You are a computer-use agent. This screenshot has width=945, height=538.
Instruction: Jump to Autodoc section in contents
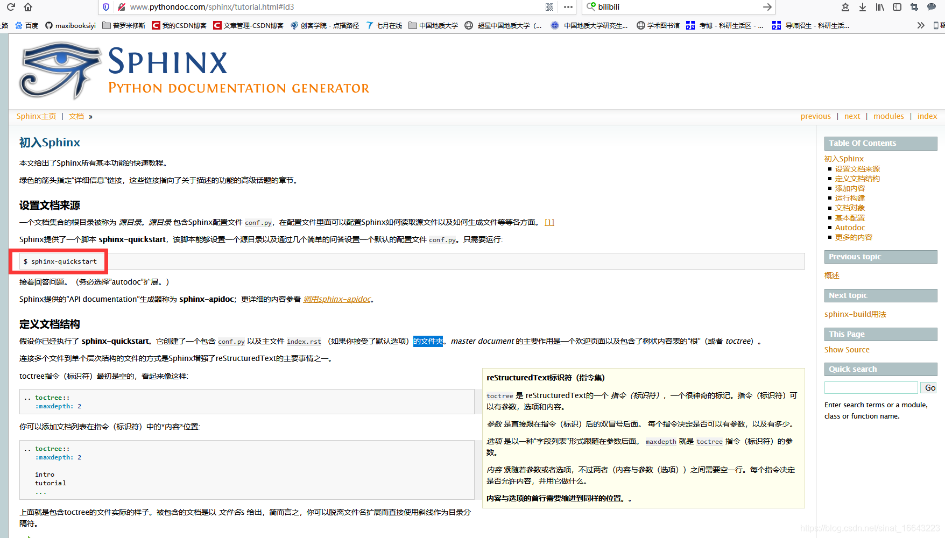click(x=850, y=228)
